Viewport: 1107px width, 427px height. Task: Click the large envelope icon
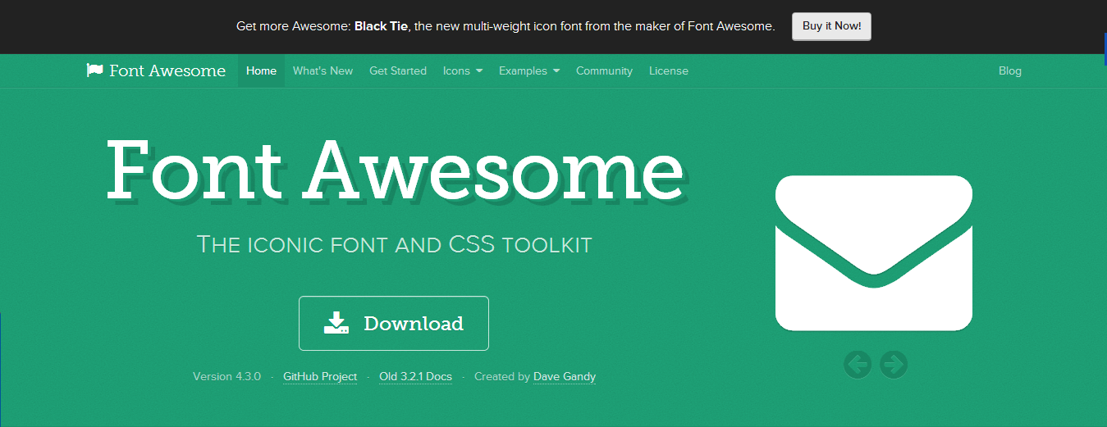tap(874, 252)
